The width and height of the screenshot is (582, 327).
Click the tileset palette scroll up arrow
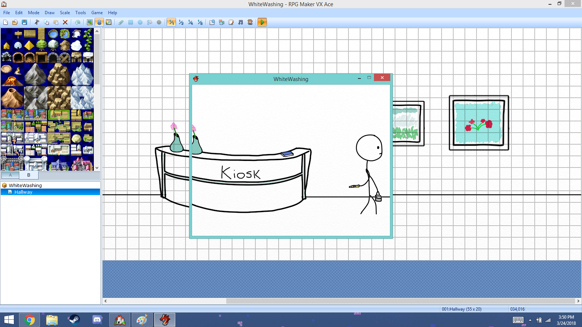(97, 32)
